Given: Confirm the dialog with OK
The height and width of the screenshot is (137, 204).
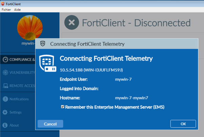Looking at the screenshot, I should (x=183, y=124).
